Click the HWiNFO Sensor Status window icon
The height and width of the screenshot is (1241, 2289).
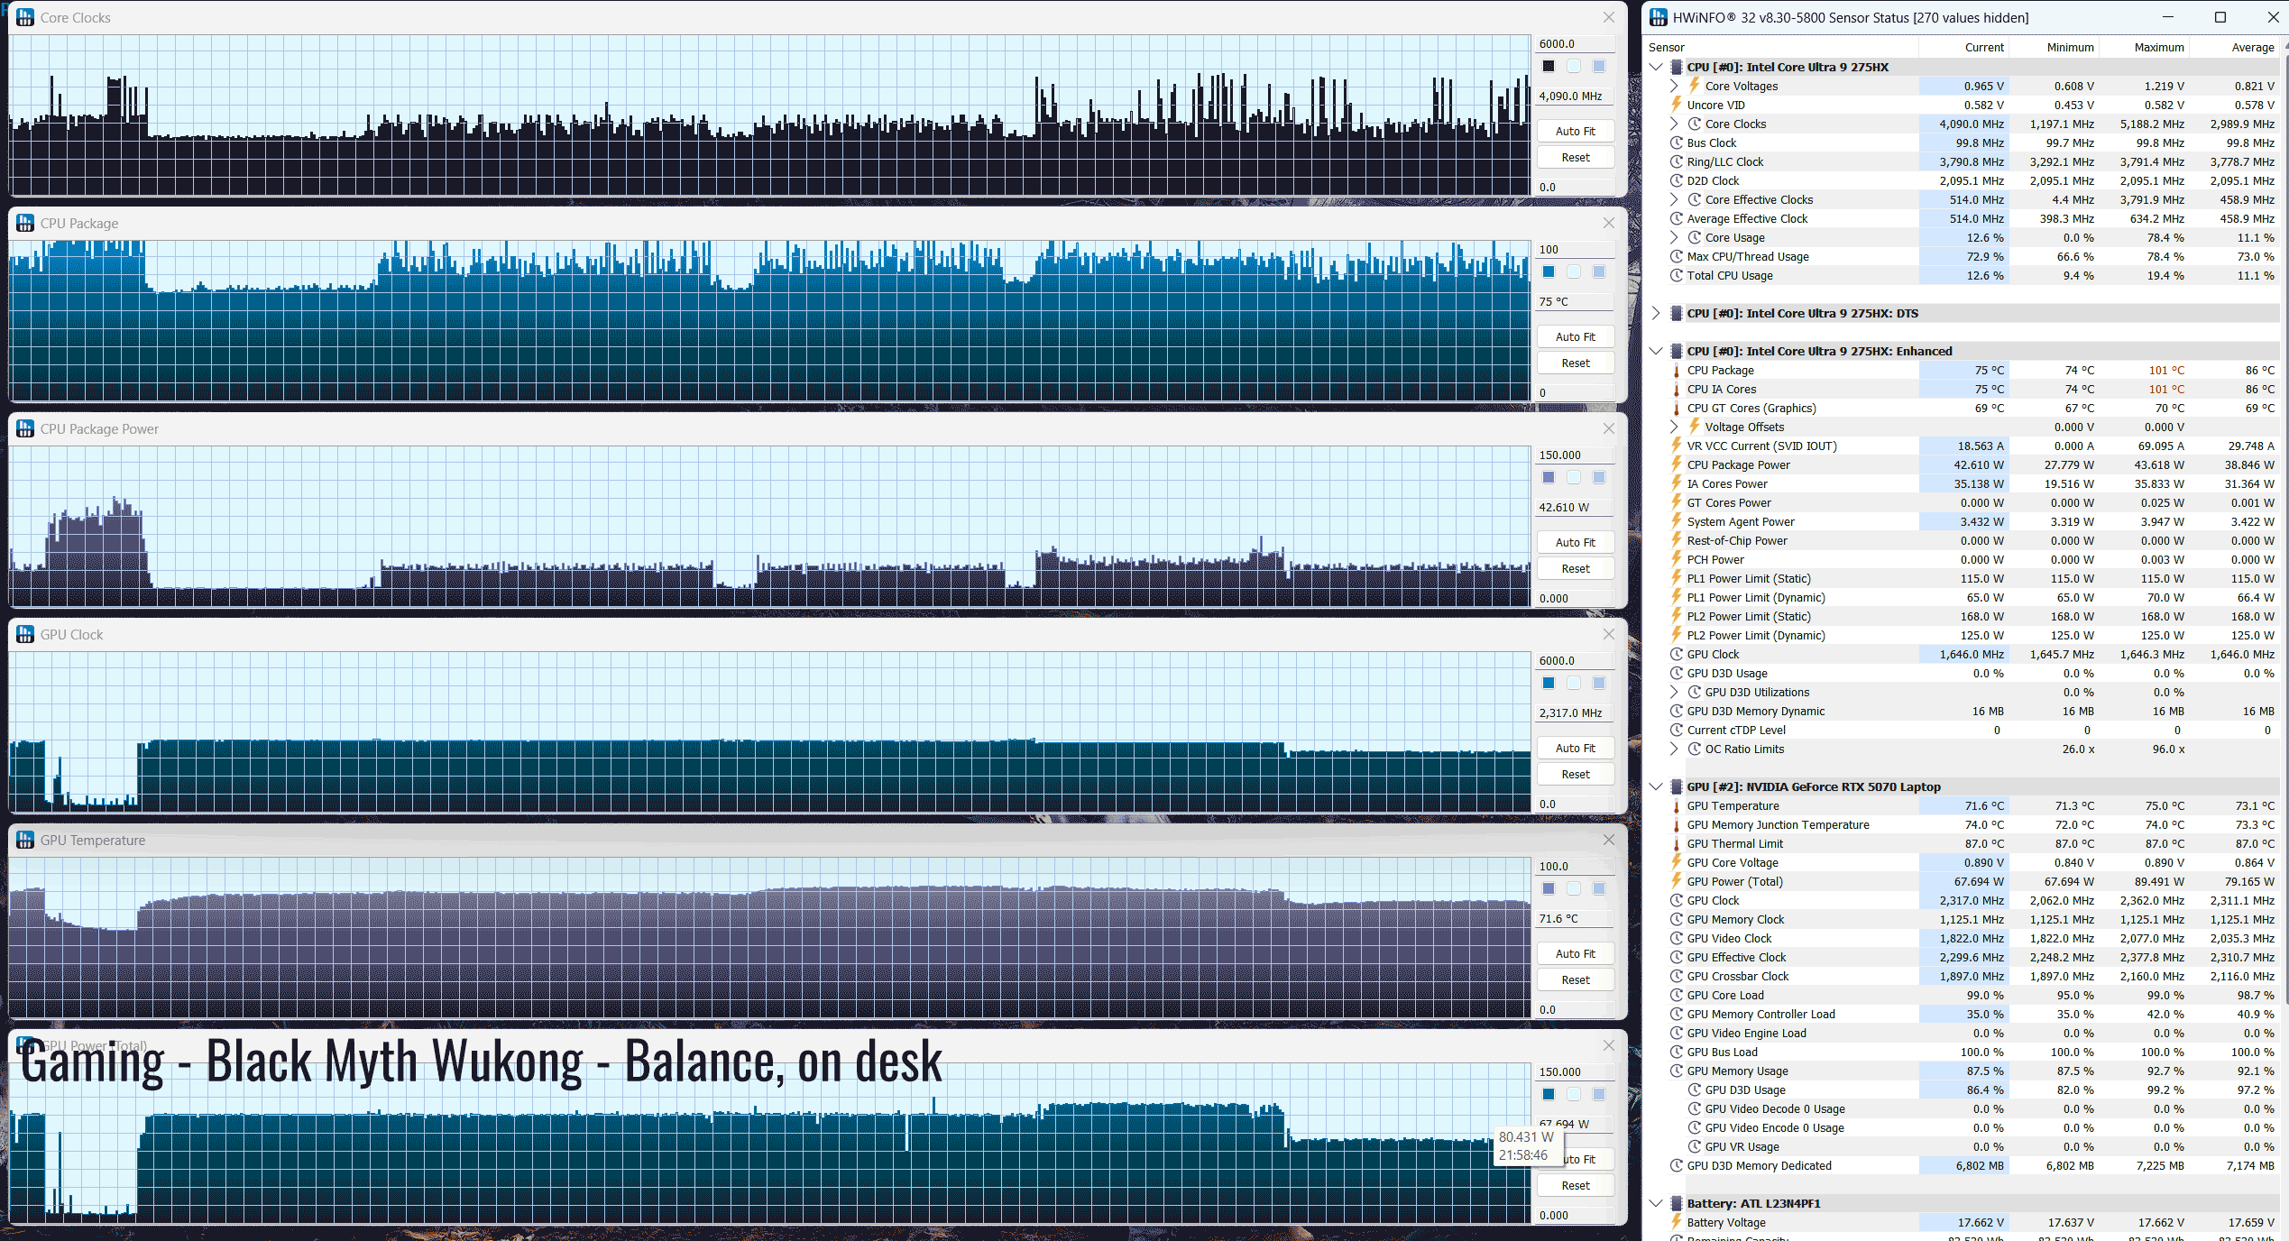pyautogui.click(x=1658, y=17)
